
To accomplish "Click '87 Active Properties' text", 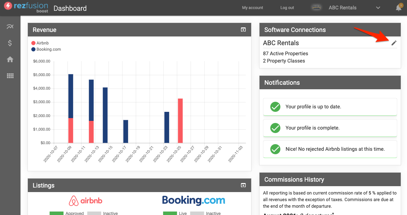I will click(x=286, y=53).
